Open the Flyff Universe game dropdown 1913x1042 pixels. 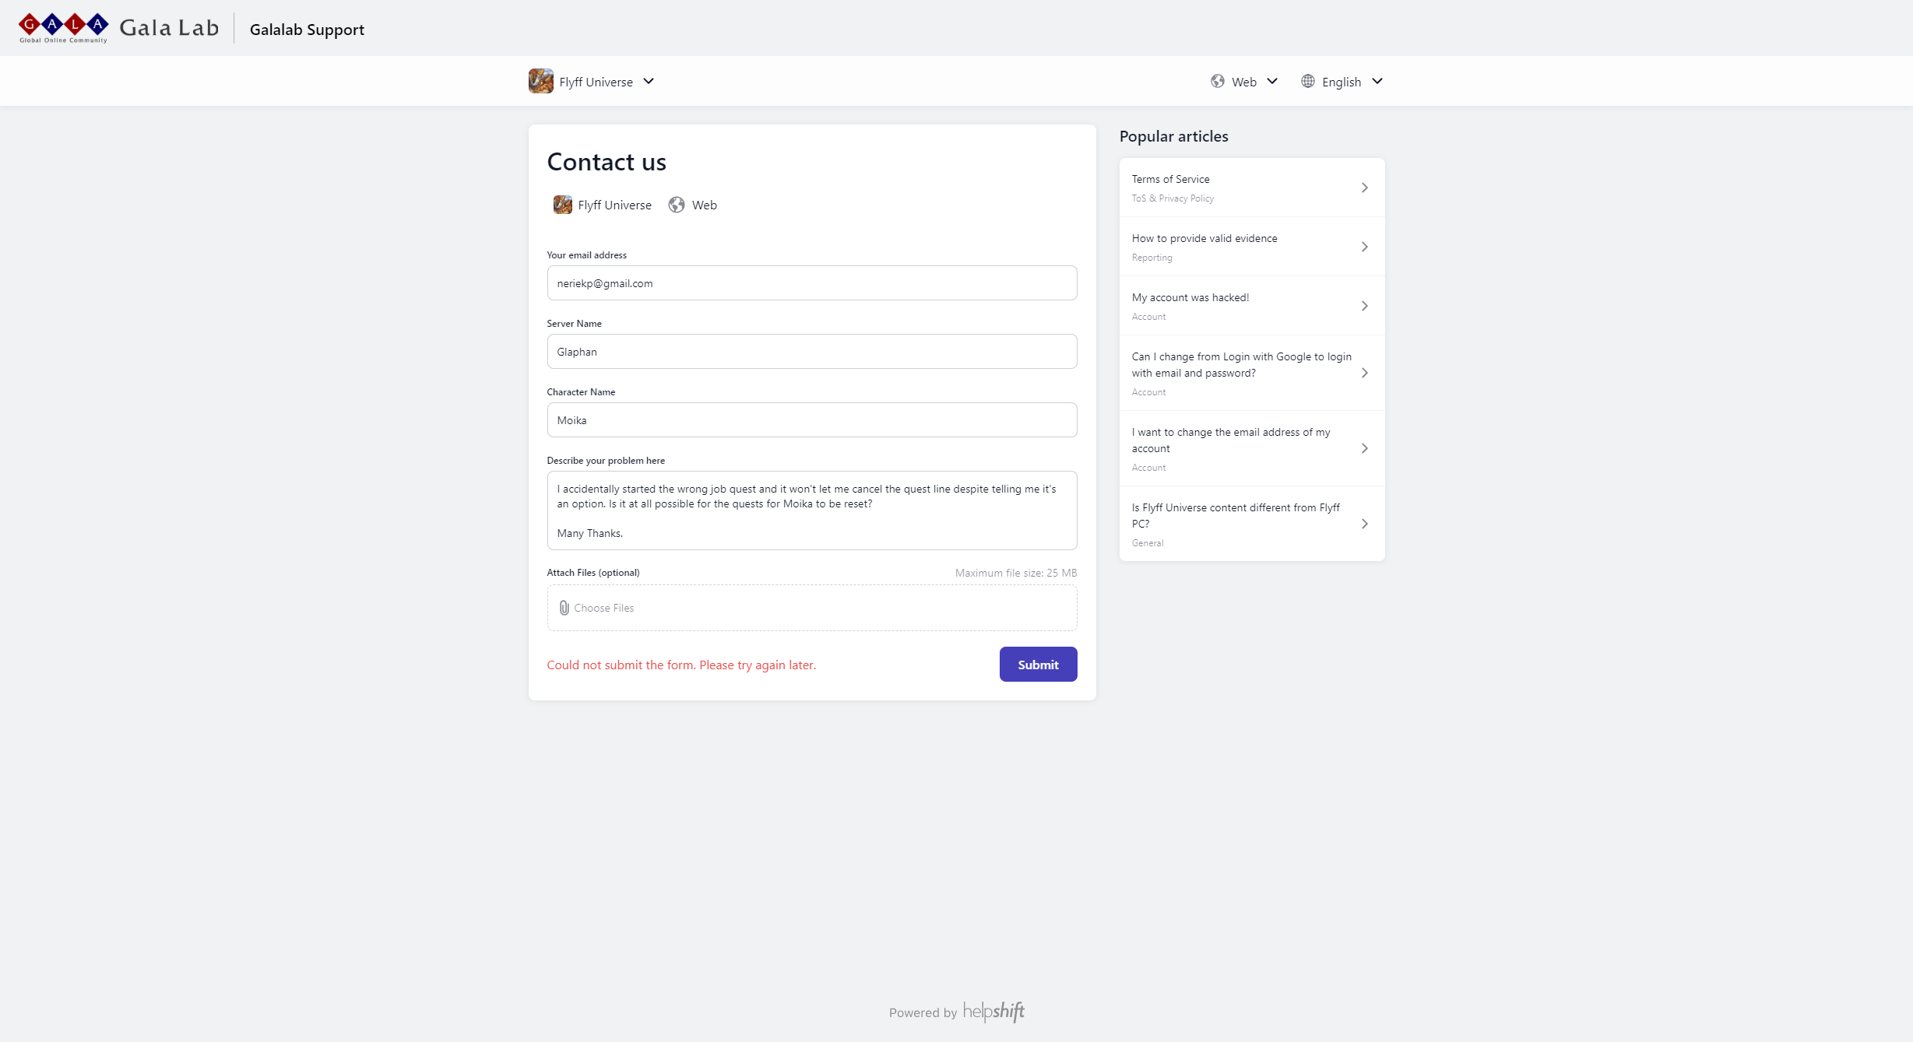(593, 81)
